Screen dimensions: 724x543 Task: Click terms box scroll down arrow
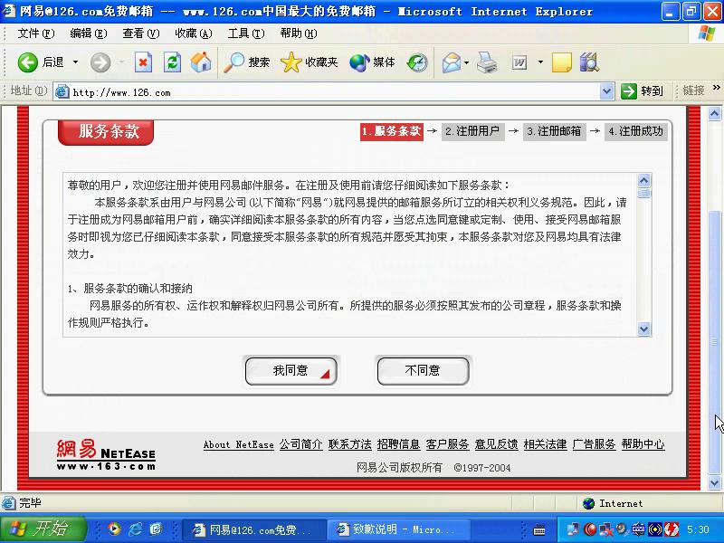coord(643,329)
